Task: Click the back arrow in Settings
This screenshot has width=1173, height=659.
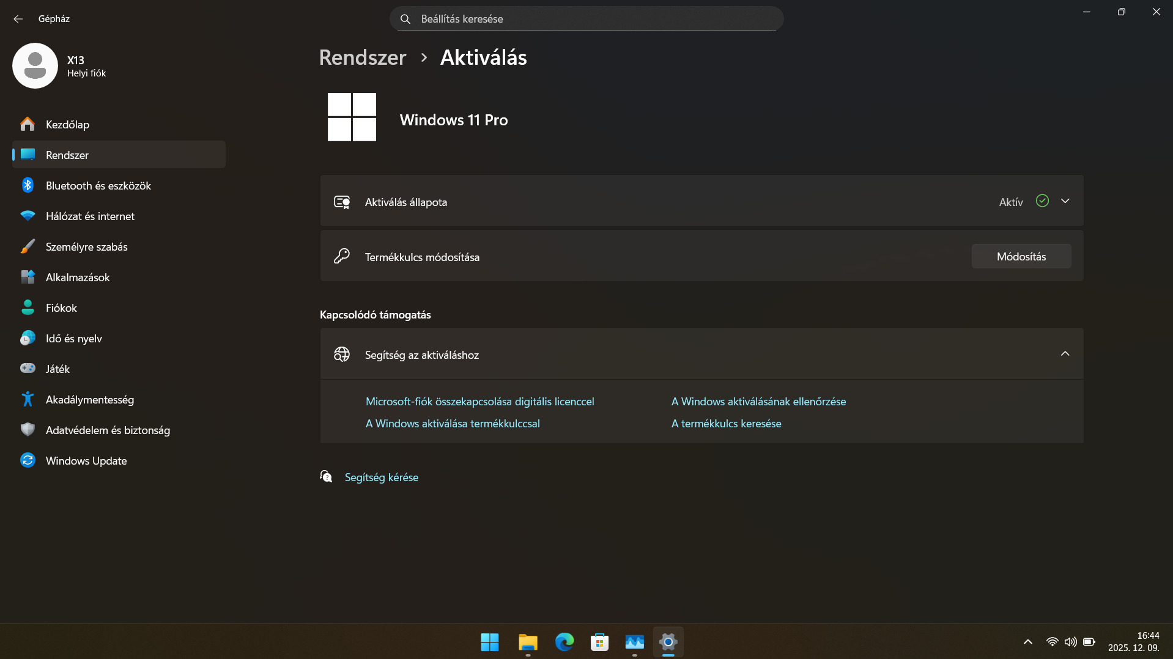Action: [x=18, y=19]
